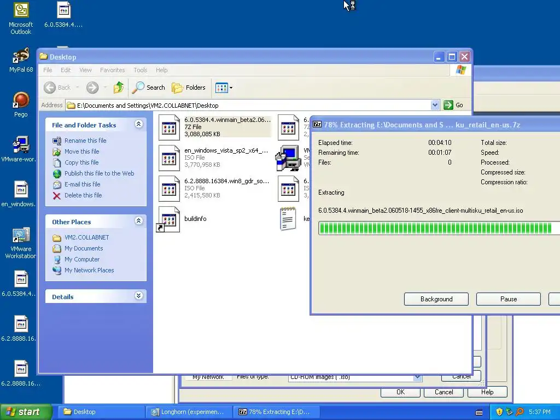Open the File menu in Desktop window
Image resolution: width=560 pixels, height=420 pixels.
48,70
